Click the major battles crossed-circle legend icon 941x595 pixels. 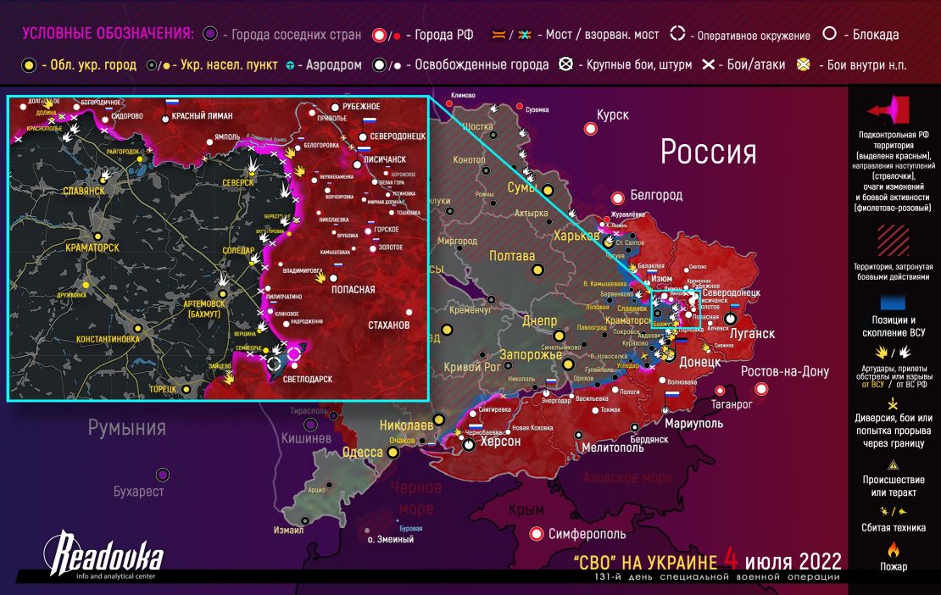(x=566, y=64)
